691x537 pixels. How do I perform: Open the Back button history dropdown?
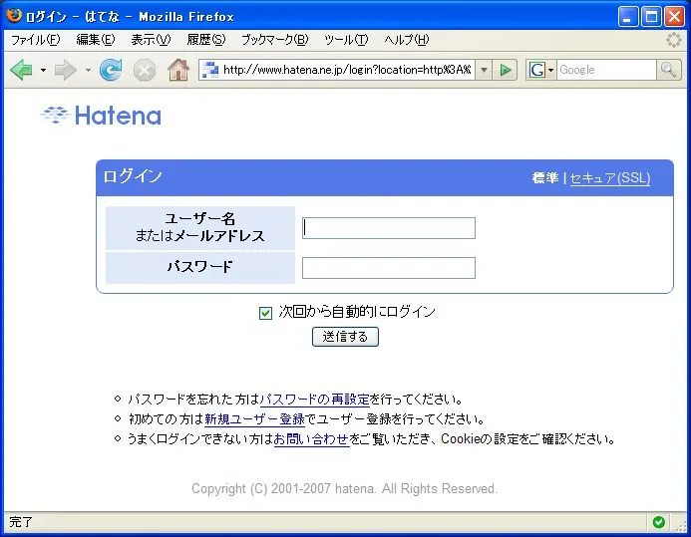(x=43, y=70)
